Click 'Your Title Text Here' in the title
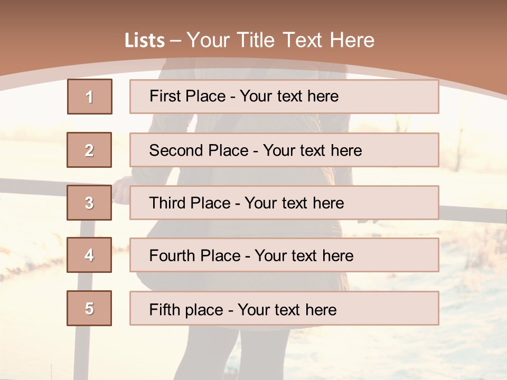The width and height of the screenshot is (507, 380). [x=280, y=40]
